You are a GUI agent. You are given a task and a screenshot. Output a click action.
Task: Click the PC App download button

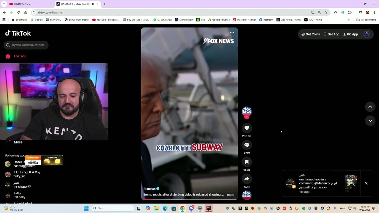coord(351,34)
